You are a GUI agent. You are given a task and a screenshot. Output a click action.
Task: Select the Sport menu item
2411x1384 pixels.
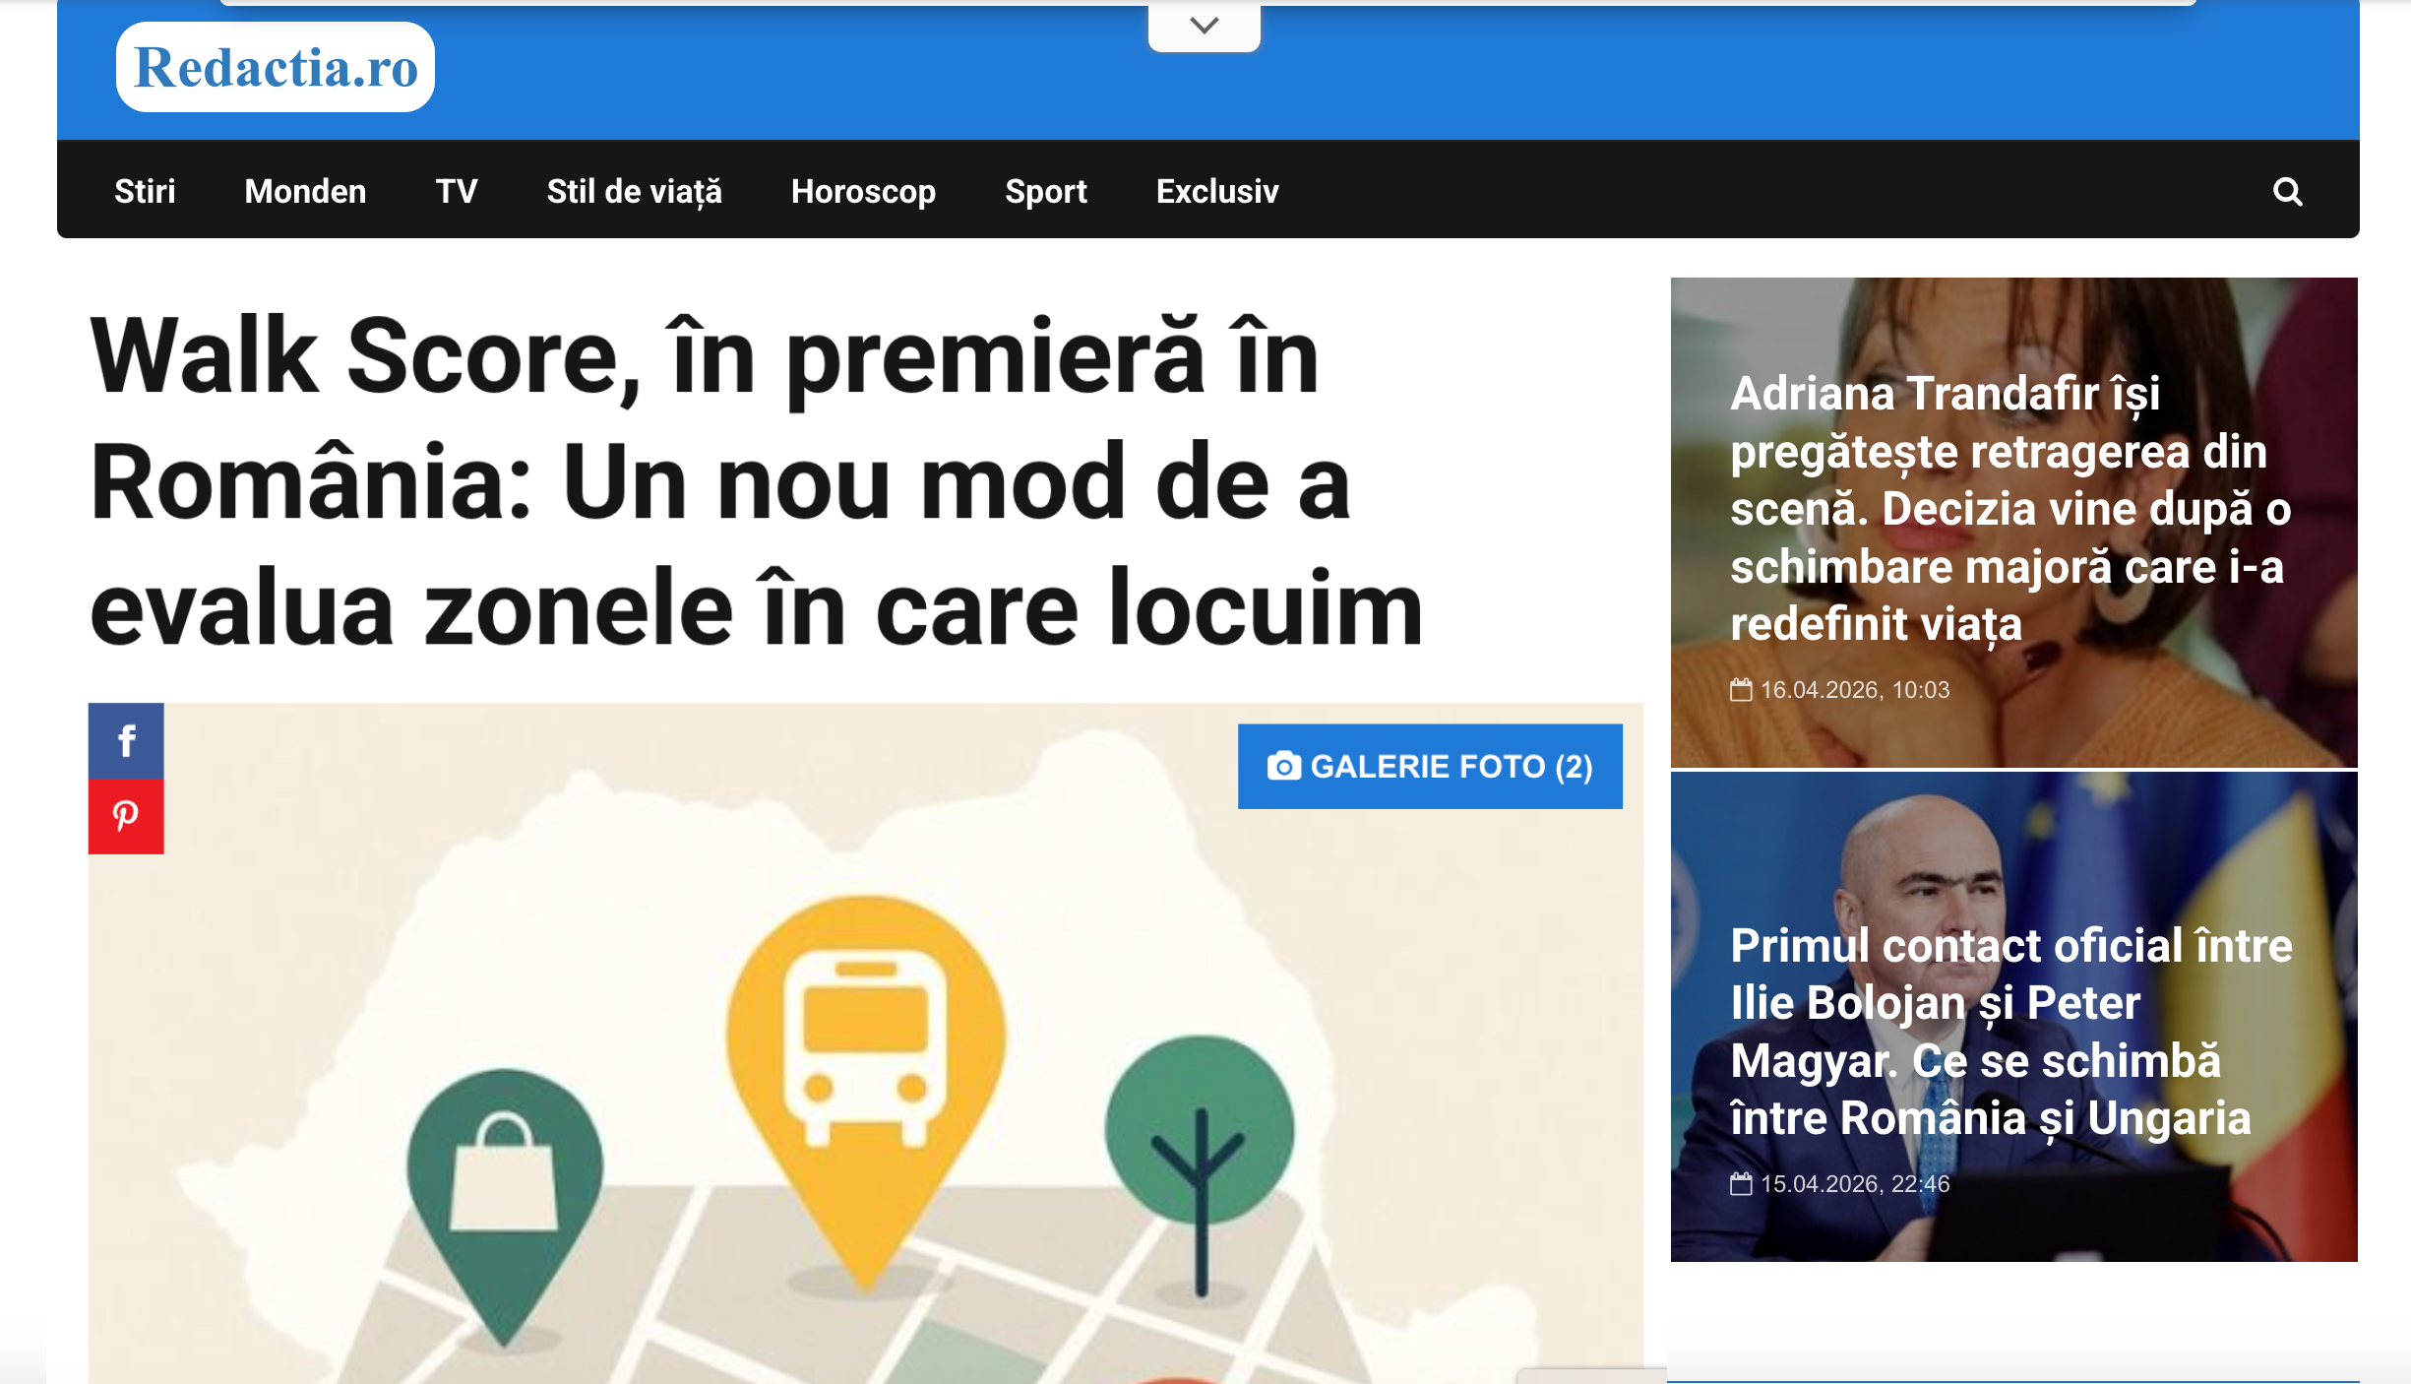(x=1045, y=191)
